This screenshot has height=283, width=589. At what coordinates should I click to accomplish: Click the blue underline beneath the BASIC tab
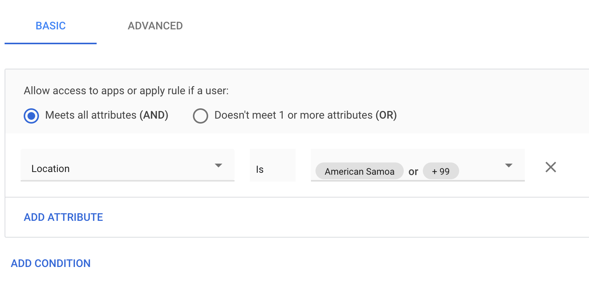point(50,43)
